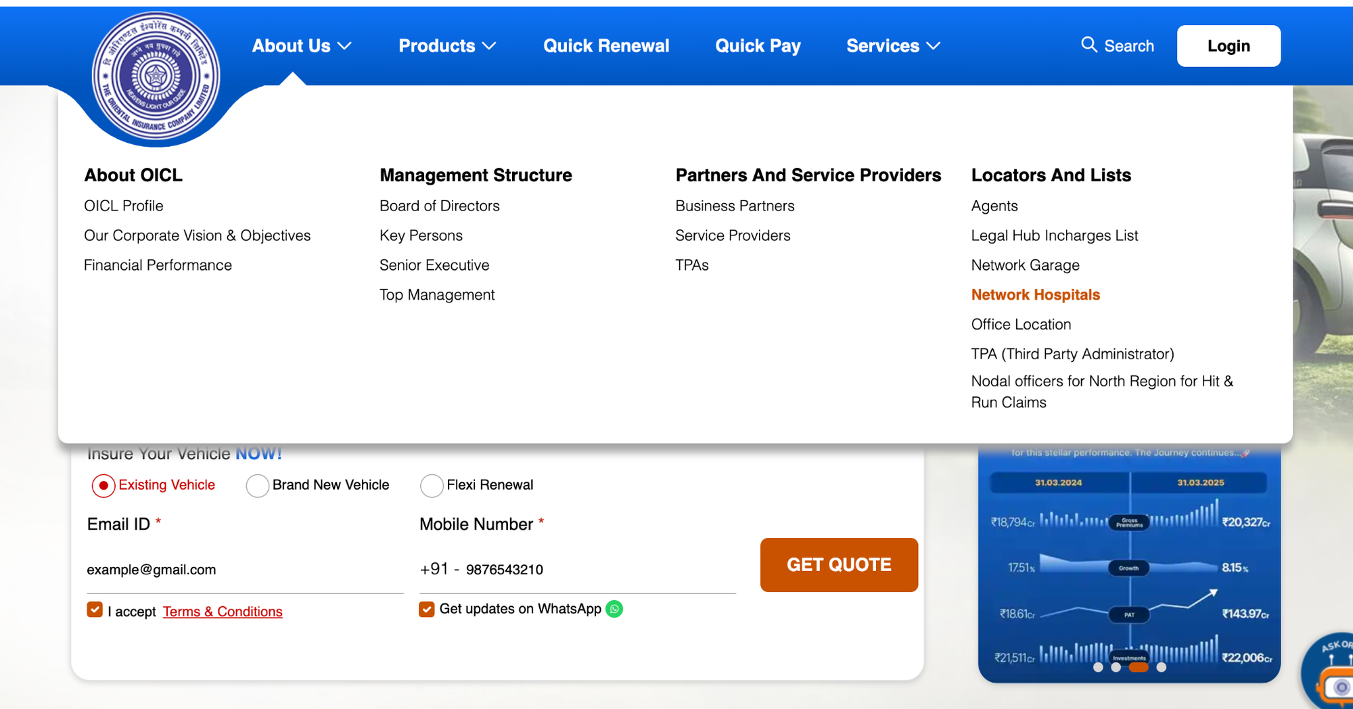Click the Partners And Service Providers heading

[808, 175]
